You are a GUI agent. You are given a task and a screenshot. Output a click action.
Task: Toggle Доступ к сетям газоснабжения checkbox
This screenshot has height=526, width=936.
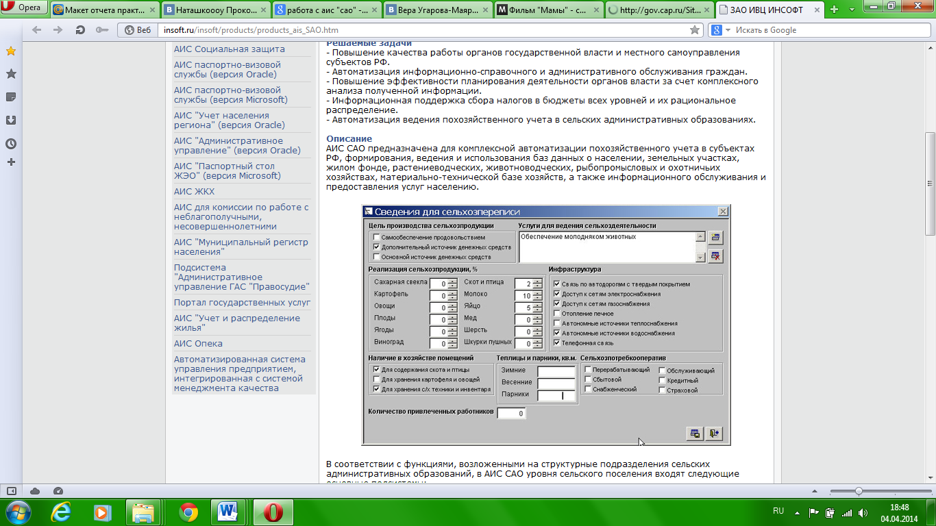click(x=556, y=303)
